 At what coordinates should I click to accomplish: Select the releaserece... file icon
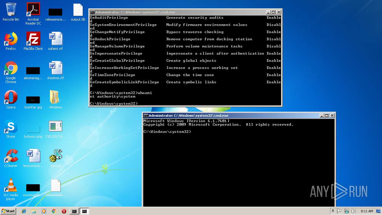(x=56, y=14)
